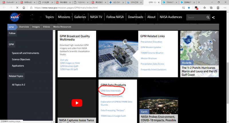The width and height of the screenshot is (229, 123).
Task: Click the search magnifier icon
Action: click(208, 17)
